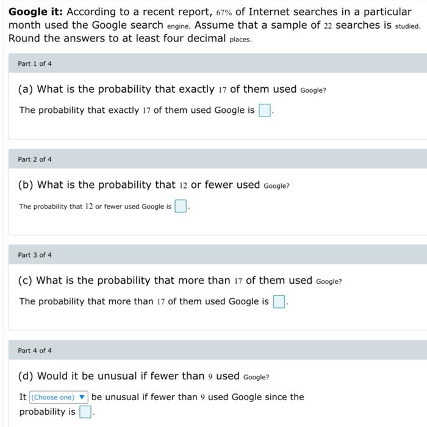
Task: Open the "(Choose one)" dropdown in part d
Action: (59, 397)
